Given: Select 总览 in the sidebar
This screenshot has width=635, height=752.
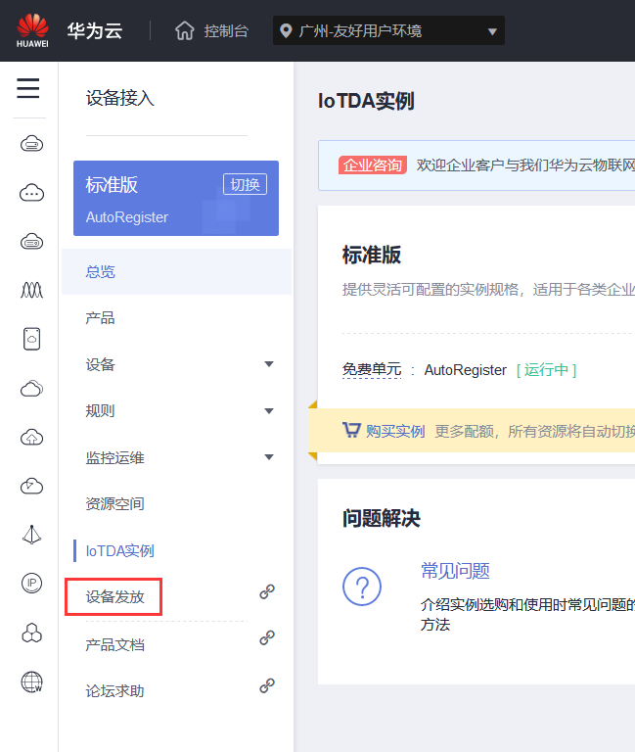Looking at the screenshot, I should pyautogui.click(x=176, y=272).
